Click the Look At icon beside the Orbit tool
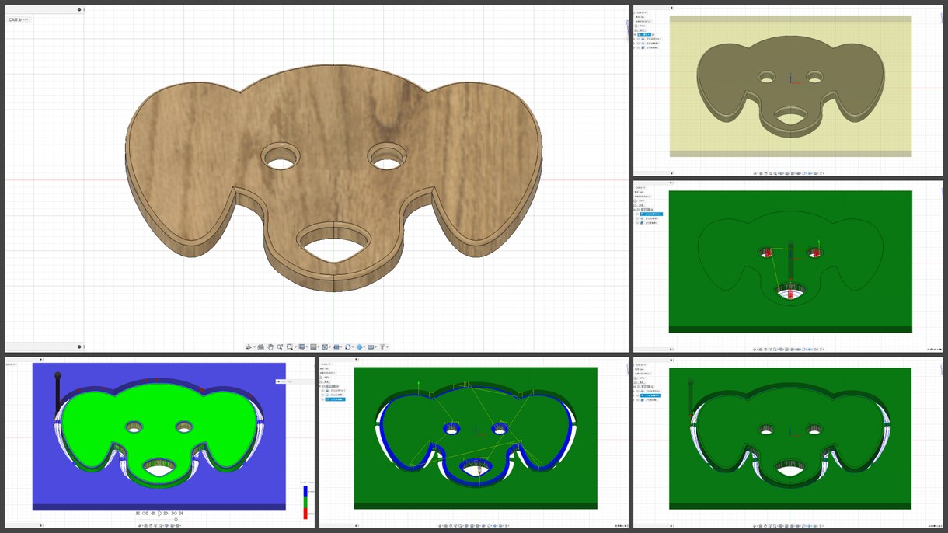The image size is (948, 533). pyautogui.click(x=260, y=347)
